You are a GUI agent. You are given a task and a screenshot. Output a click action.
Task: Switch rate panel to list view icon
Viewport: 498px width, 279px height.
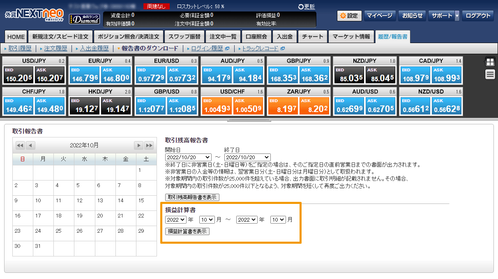(490, 74)
